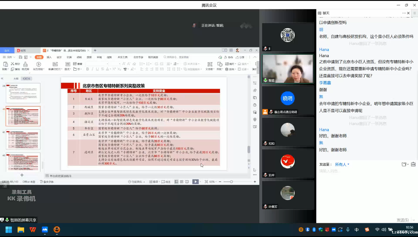
Task: Expand the 63% zoom level dropdown
Action: (213, 182)
